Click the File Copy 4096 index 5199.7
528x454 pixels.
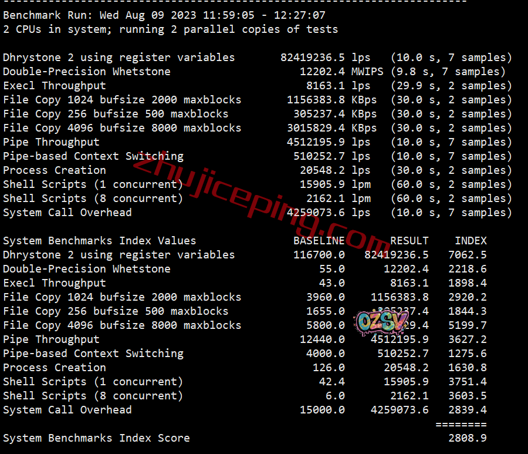coord(468,325)
